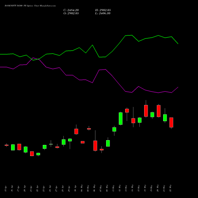This screenshot has height=198, width=198.
Task: Select the green candle above 08 May
Action: point(108,143)
